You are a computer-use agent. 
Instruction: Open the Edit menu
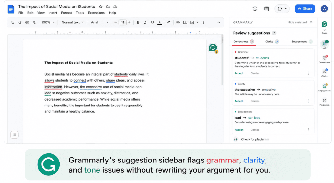coord(30,13)
